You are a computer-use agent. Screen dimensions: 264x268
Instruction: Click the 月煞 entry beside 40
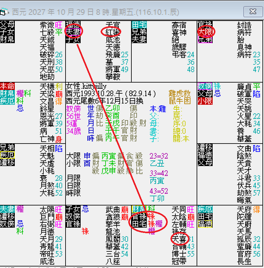[x=47, y=185]
